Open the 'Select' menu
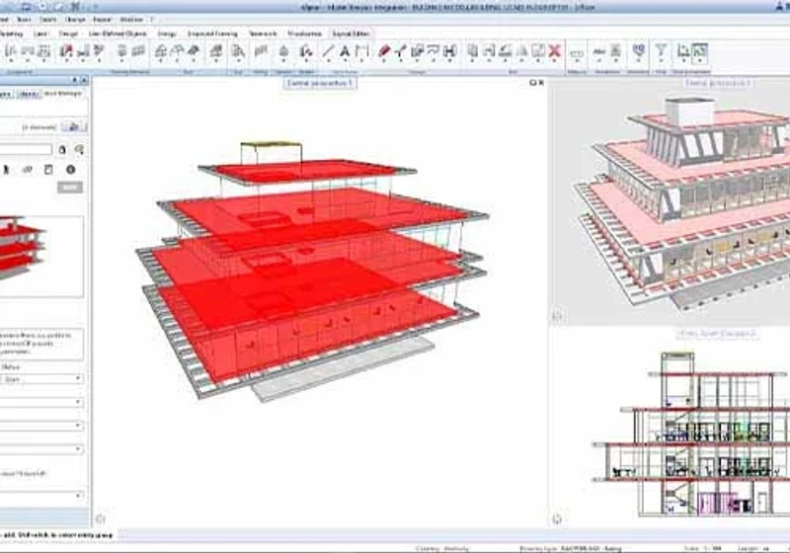Screen dimensions: 790x553 coord(47,19)
